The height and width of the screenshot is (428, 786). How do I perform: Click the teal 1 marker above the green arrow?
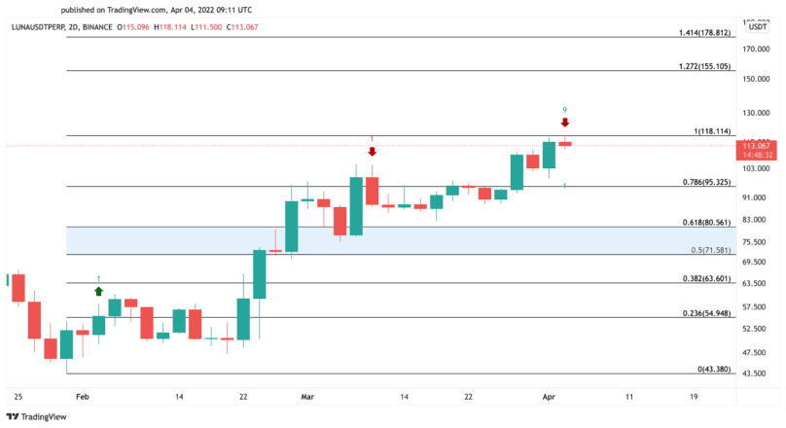(99, 278)
